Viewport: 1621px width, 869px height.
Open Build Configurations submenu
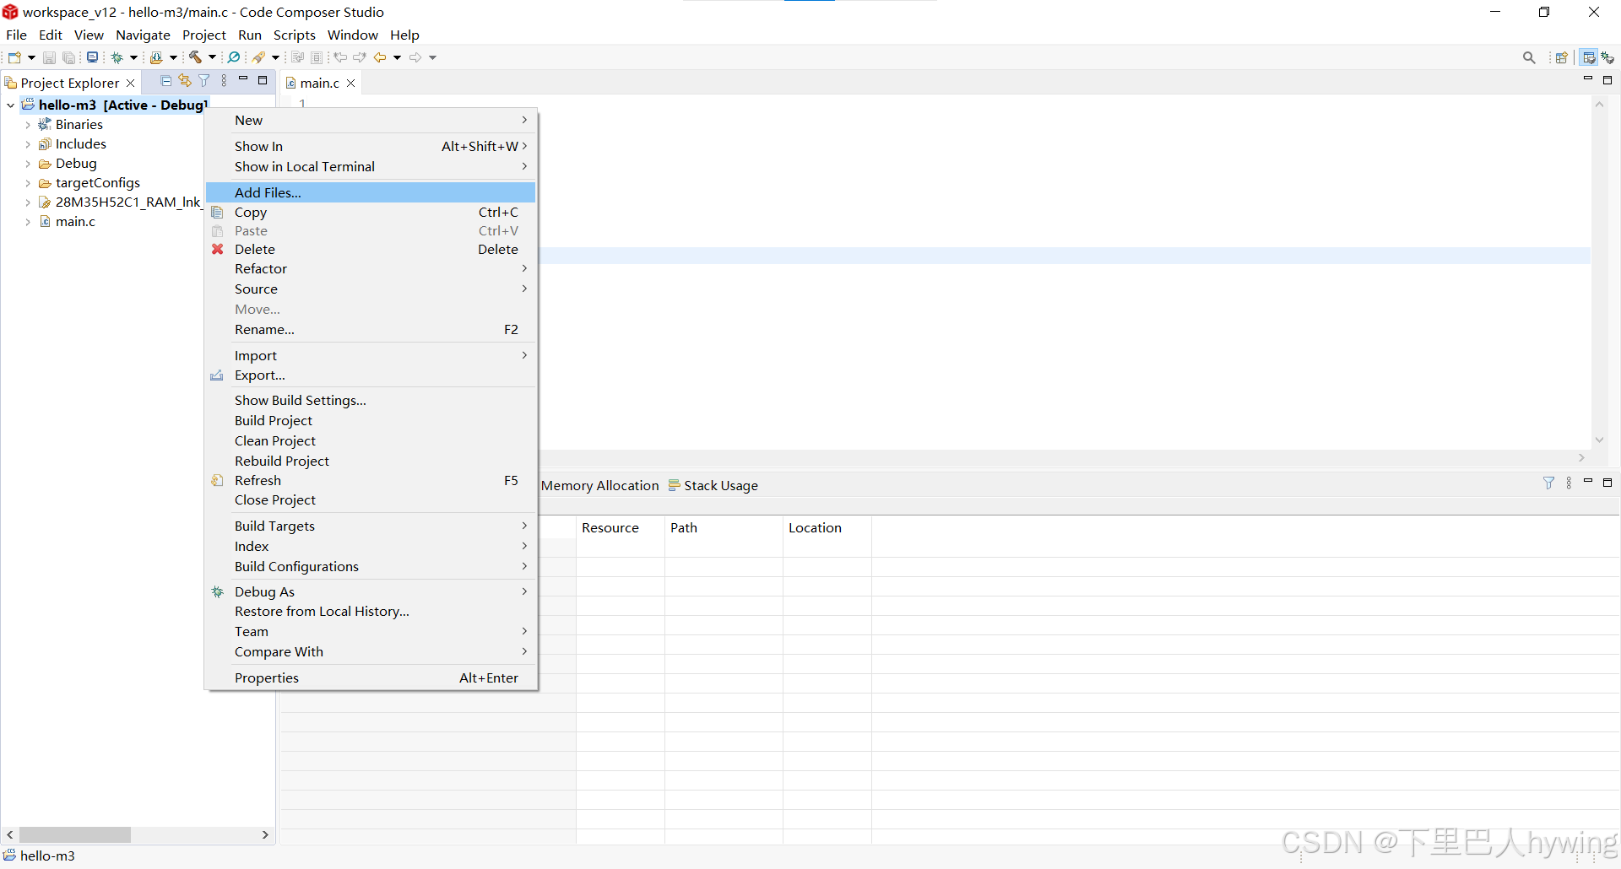click(x=371, y=566)
